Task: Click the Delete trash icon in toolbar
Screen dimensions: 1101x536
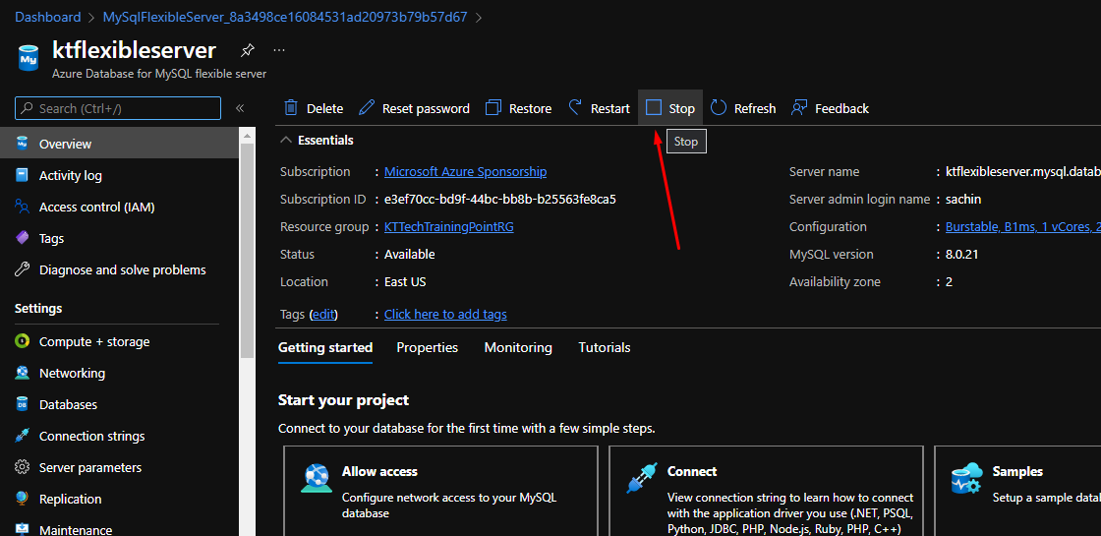Action: pos(291,108)
